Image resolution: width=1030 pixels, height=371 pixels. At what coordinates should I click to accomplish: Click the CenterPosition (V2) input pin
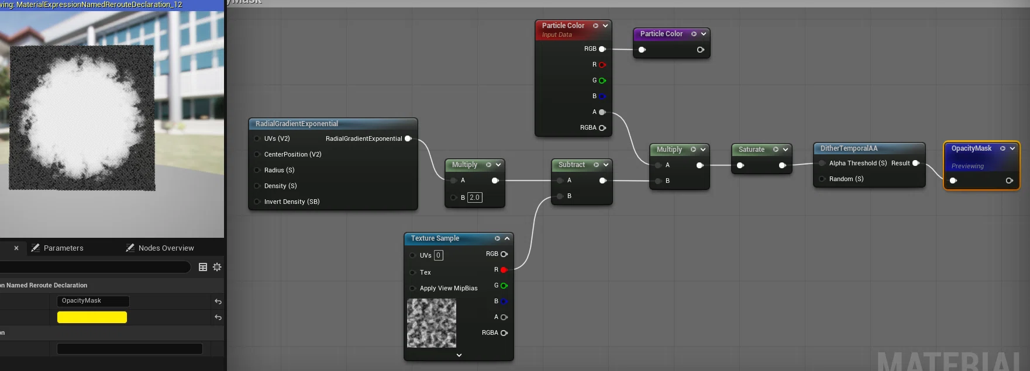257,154
